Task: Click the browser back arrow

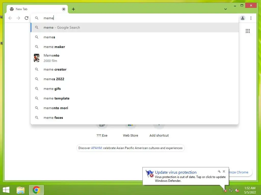Action: click(x=10, y=18)
